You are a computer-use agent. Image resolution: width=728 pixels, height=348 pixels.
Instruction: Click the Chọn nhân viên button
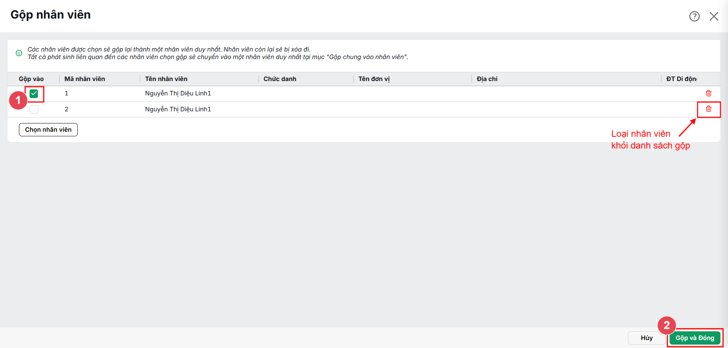point(48,130)
